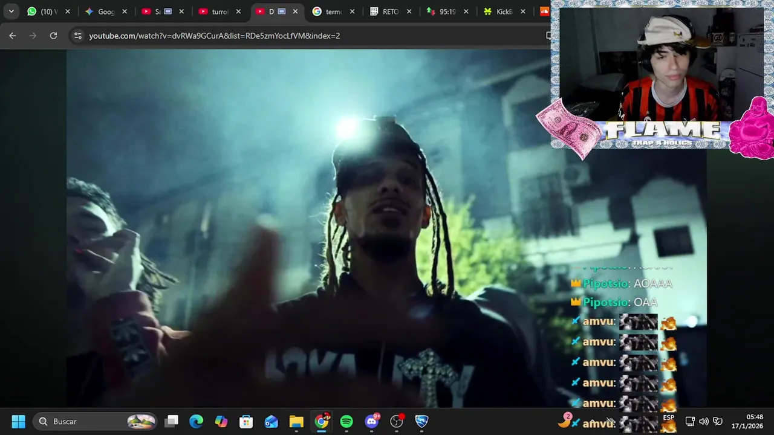The image size is (774, 435).
Task: Open Microsoft Copilot from taskbar
Action: tap(221, 421)
